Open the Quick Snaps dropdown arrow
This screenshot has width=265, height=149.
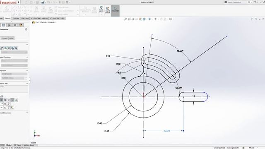(101, 15)
